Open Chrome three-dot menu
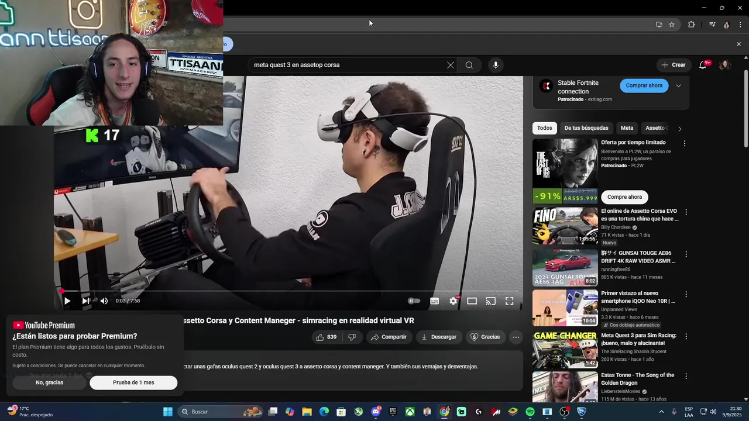This screenshot has height=421, width=749. tap(740, 25)
